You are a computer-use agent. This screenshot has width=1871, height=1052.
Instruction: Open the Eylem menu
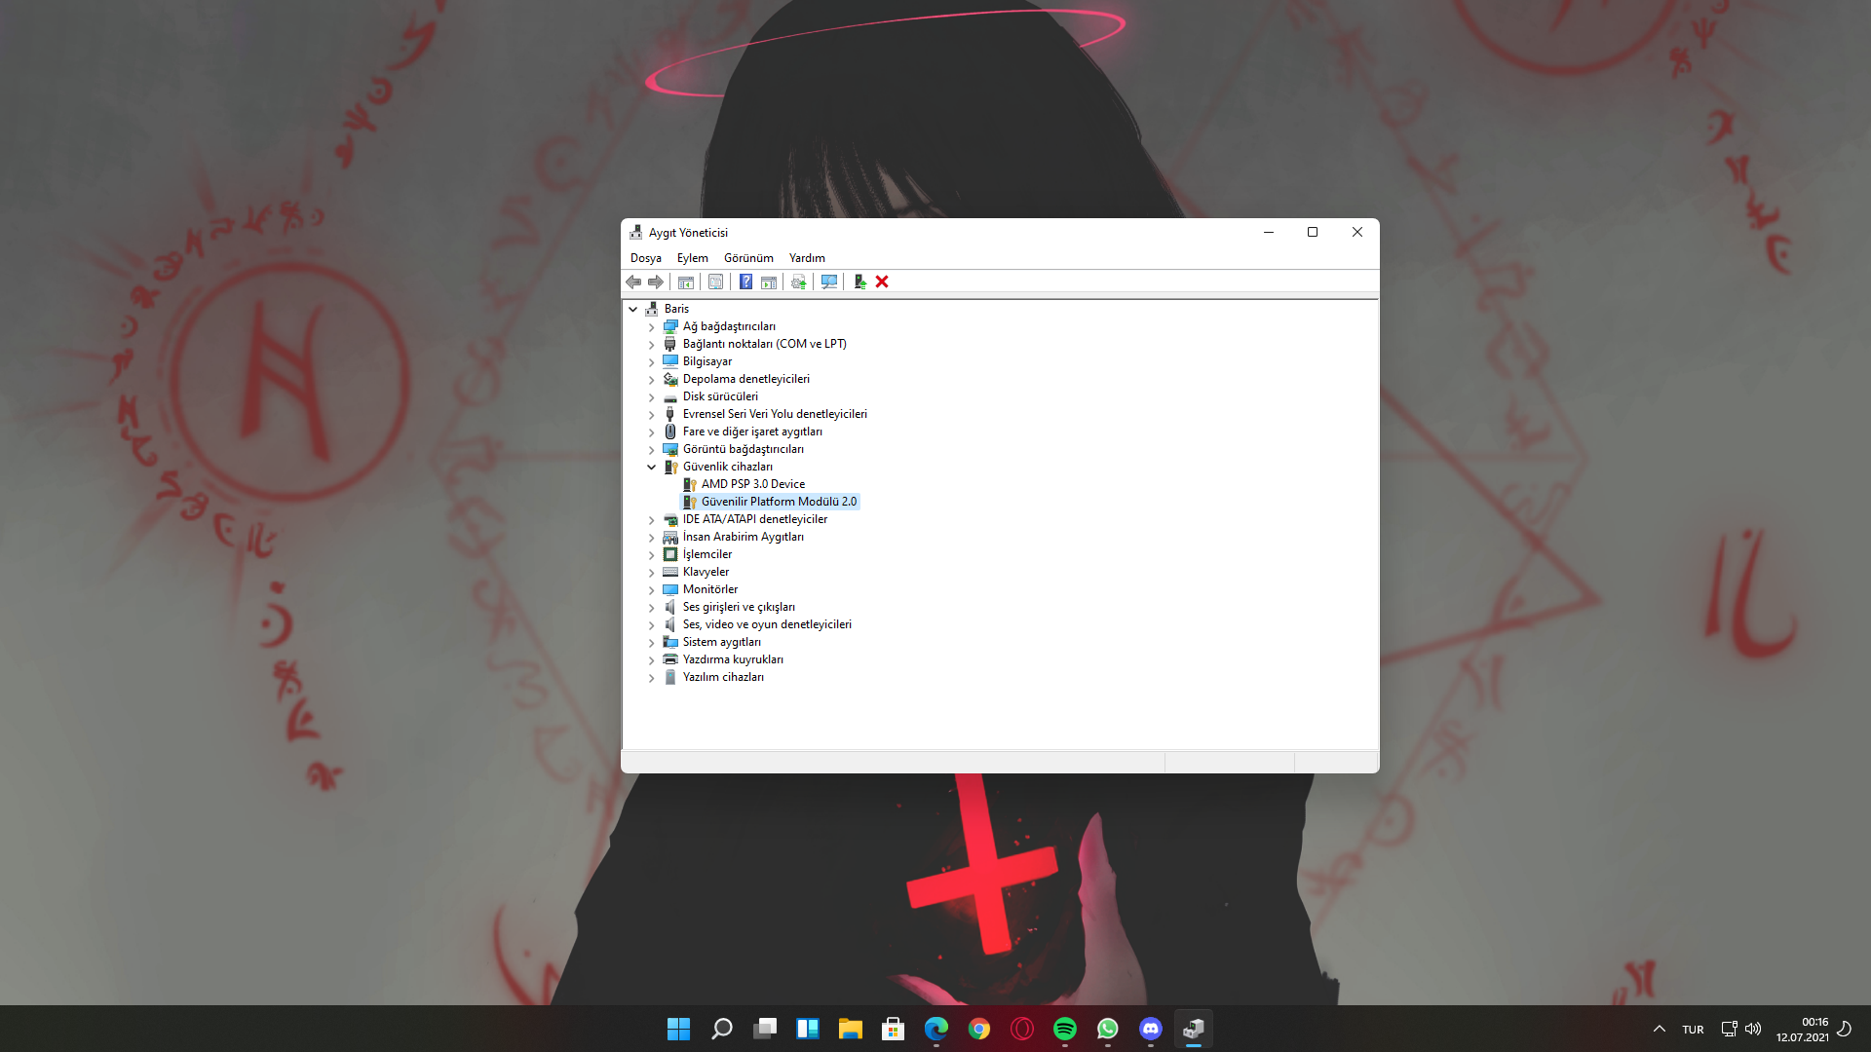coord(692,258)
